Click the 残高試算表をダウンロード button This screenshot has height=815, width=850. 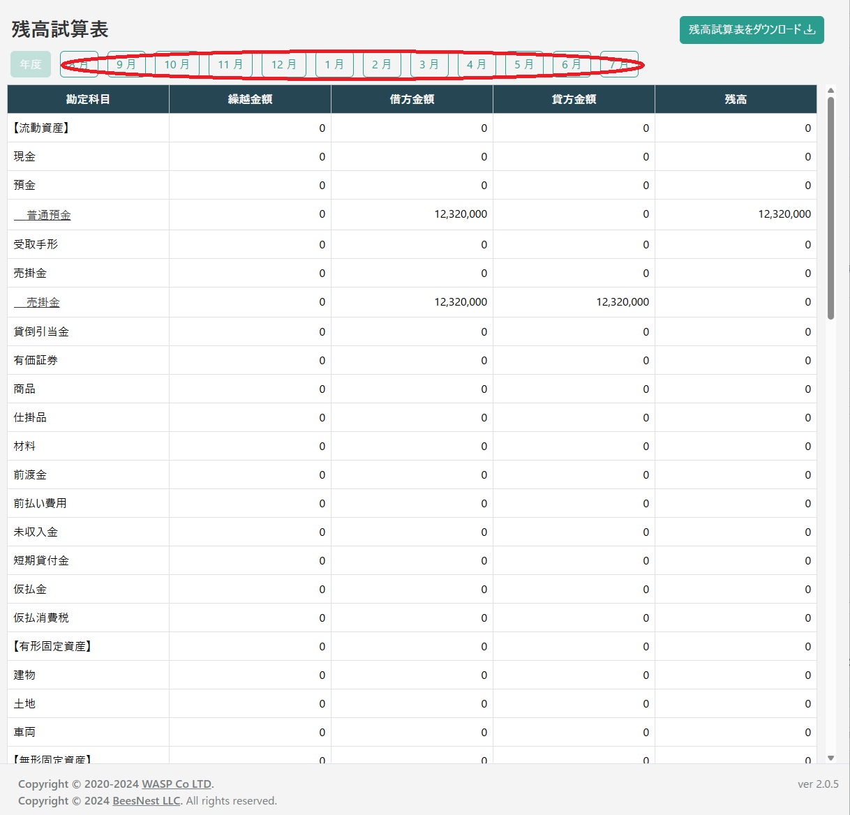752,31
